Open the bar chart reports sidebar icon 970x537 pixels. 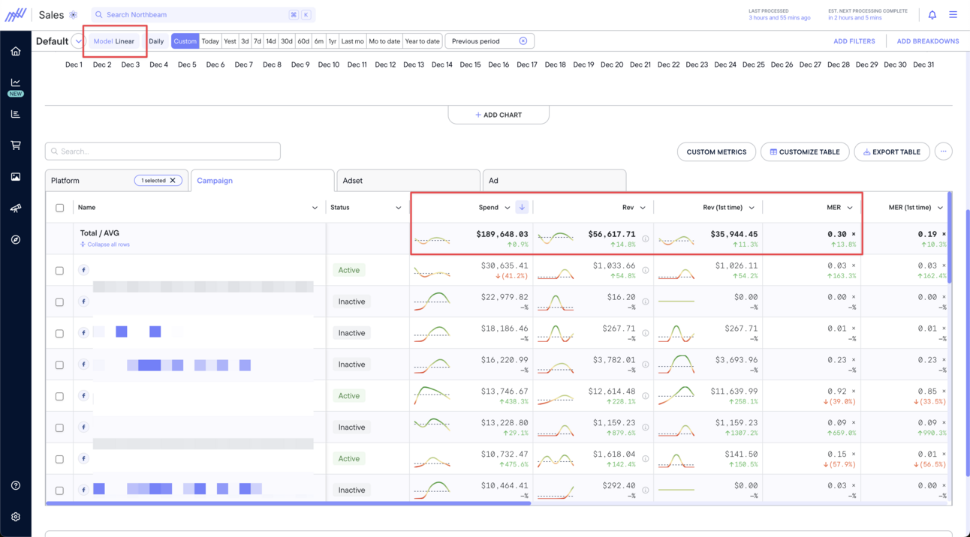pos(16,114)
